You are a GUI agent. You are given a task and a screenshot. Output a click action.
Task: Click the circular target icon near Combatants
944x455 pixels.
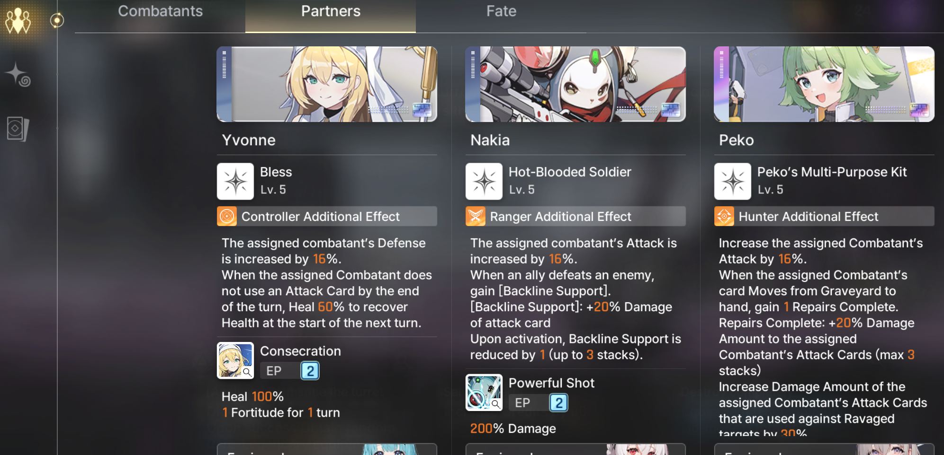pos(57,20)
